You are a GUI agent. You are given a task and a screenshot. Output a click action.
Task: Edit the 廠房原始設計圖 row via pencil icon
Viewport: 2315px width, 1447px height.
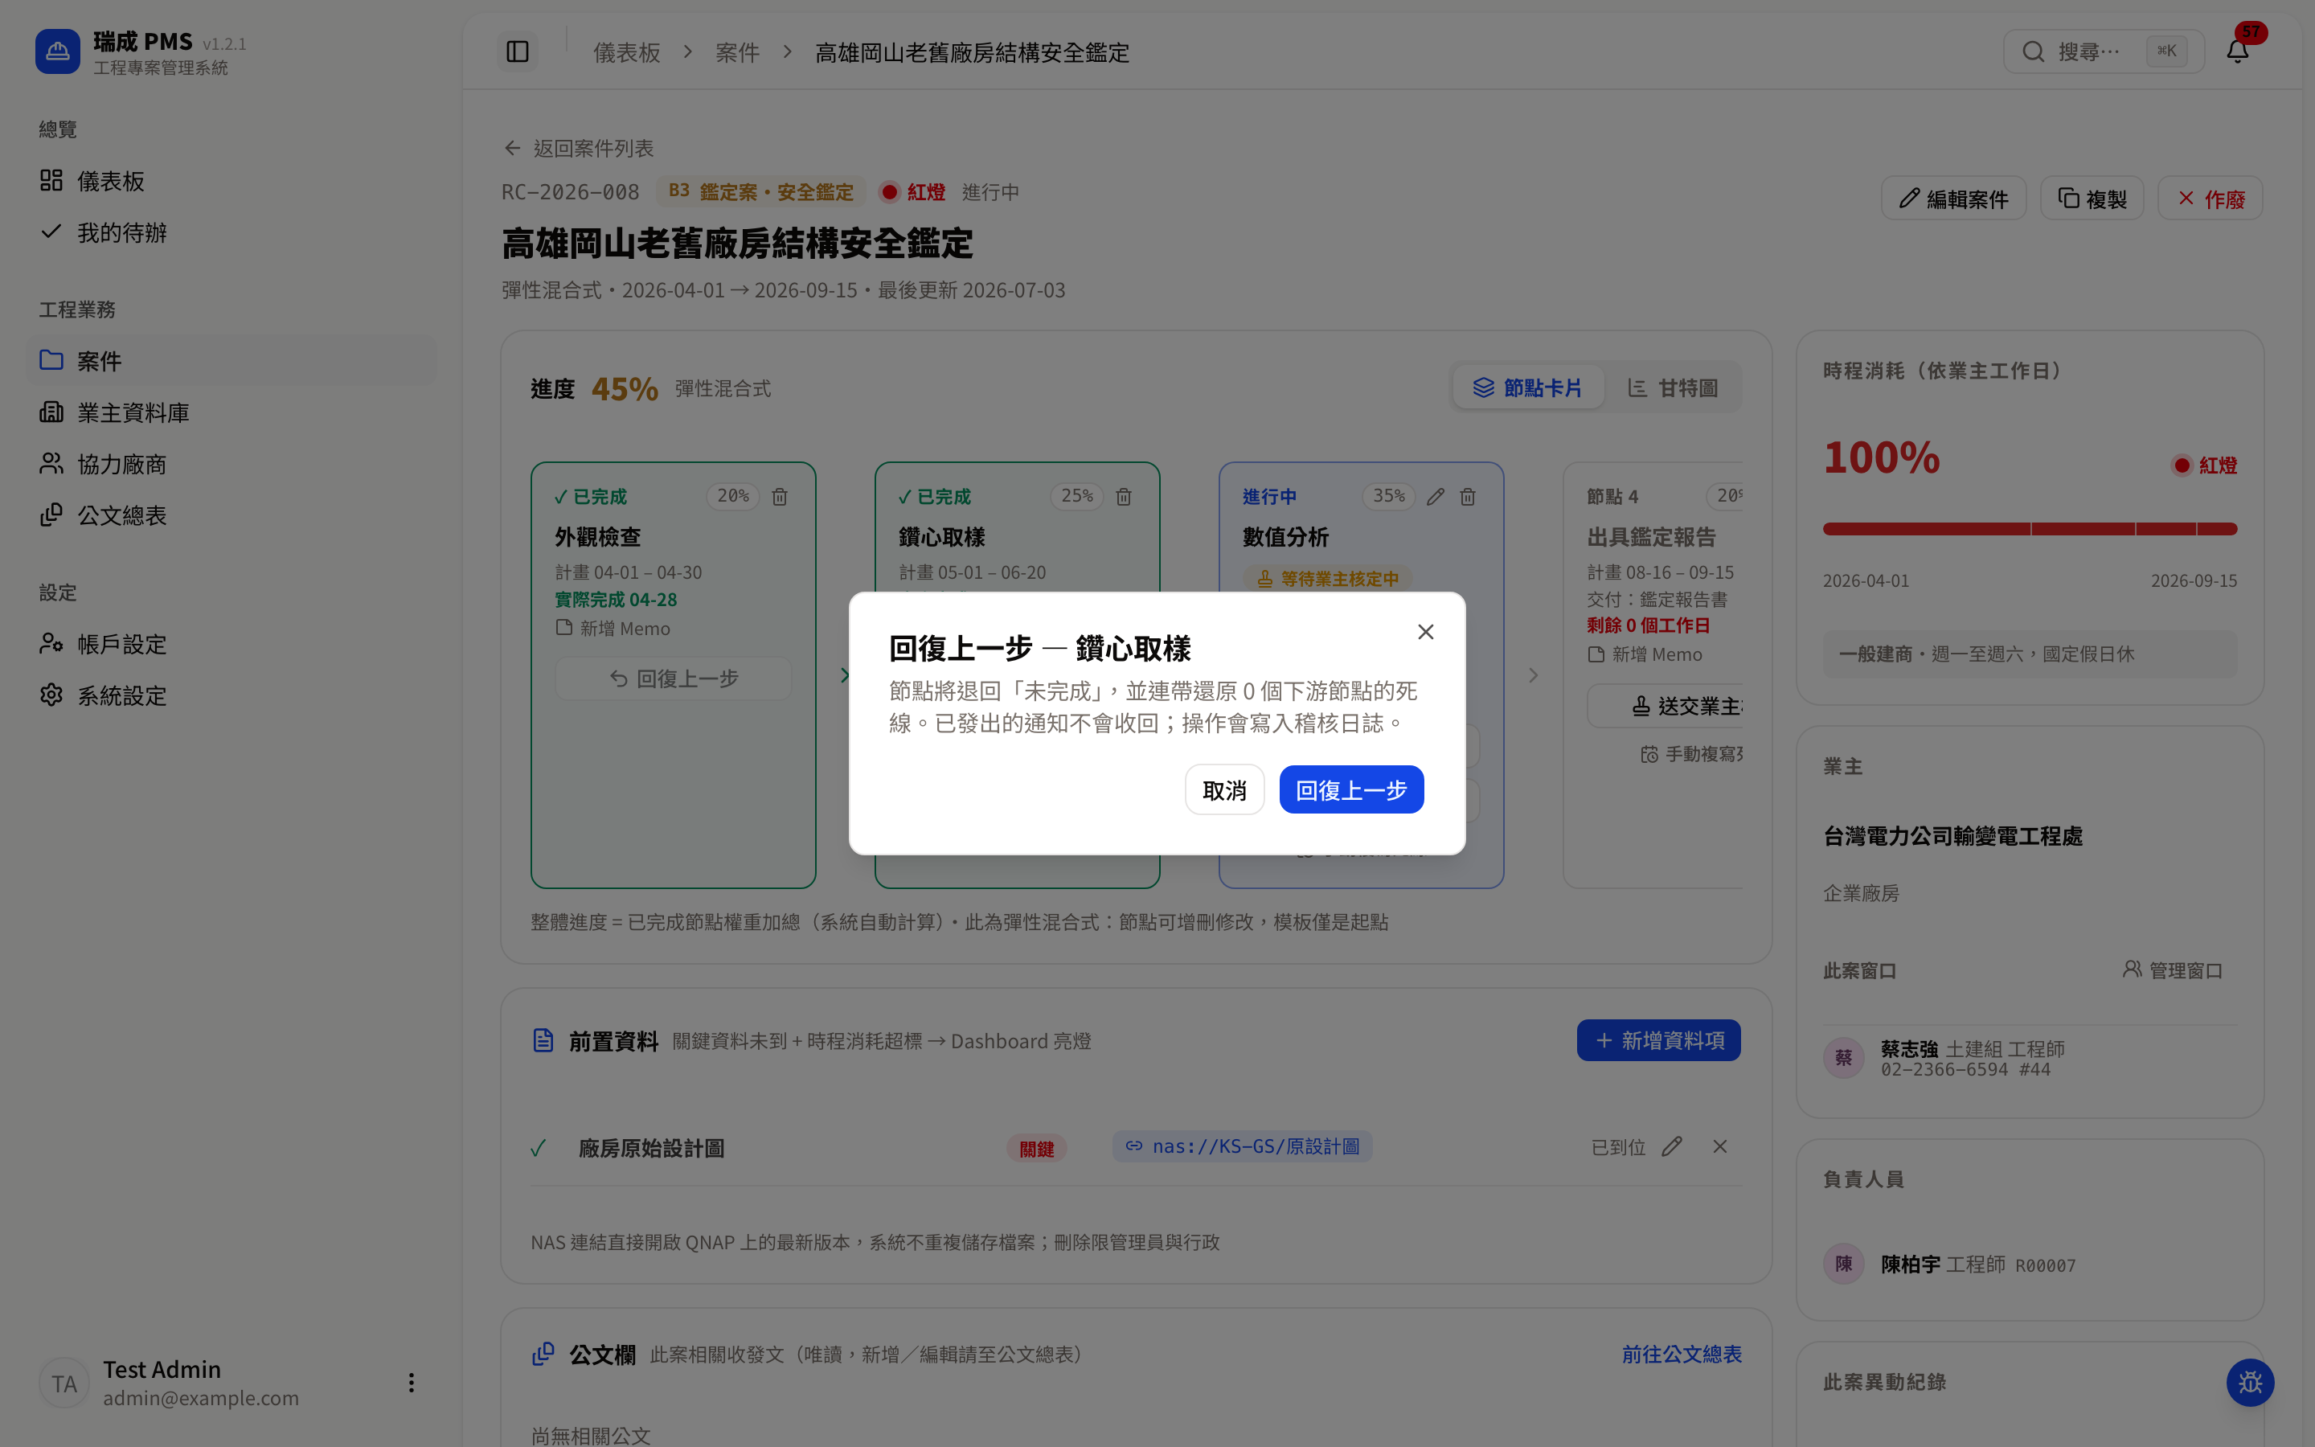(1671, 1146)
